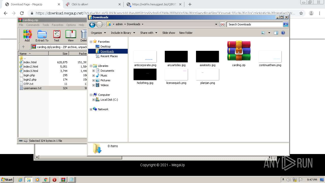Image resolution: width=325 pixels, height=183 pixels.
Task: Sort archive list by Packed column
Action: point(78,54)
